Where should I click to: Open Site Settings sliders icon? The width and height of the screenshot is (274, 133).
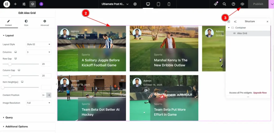coord(24,4)
